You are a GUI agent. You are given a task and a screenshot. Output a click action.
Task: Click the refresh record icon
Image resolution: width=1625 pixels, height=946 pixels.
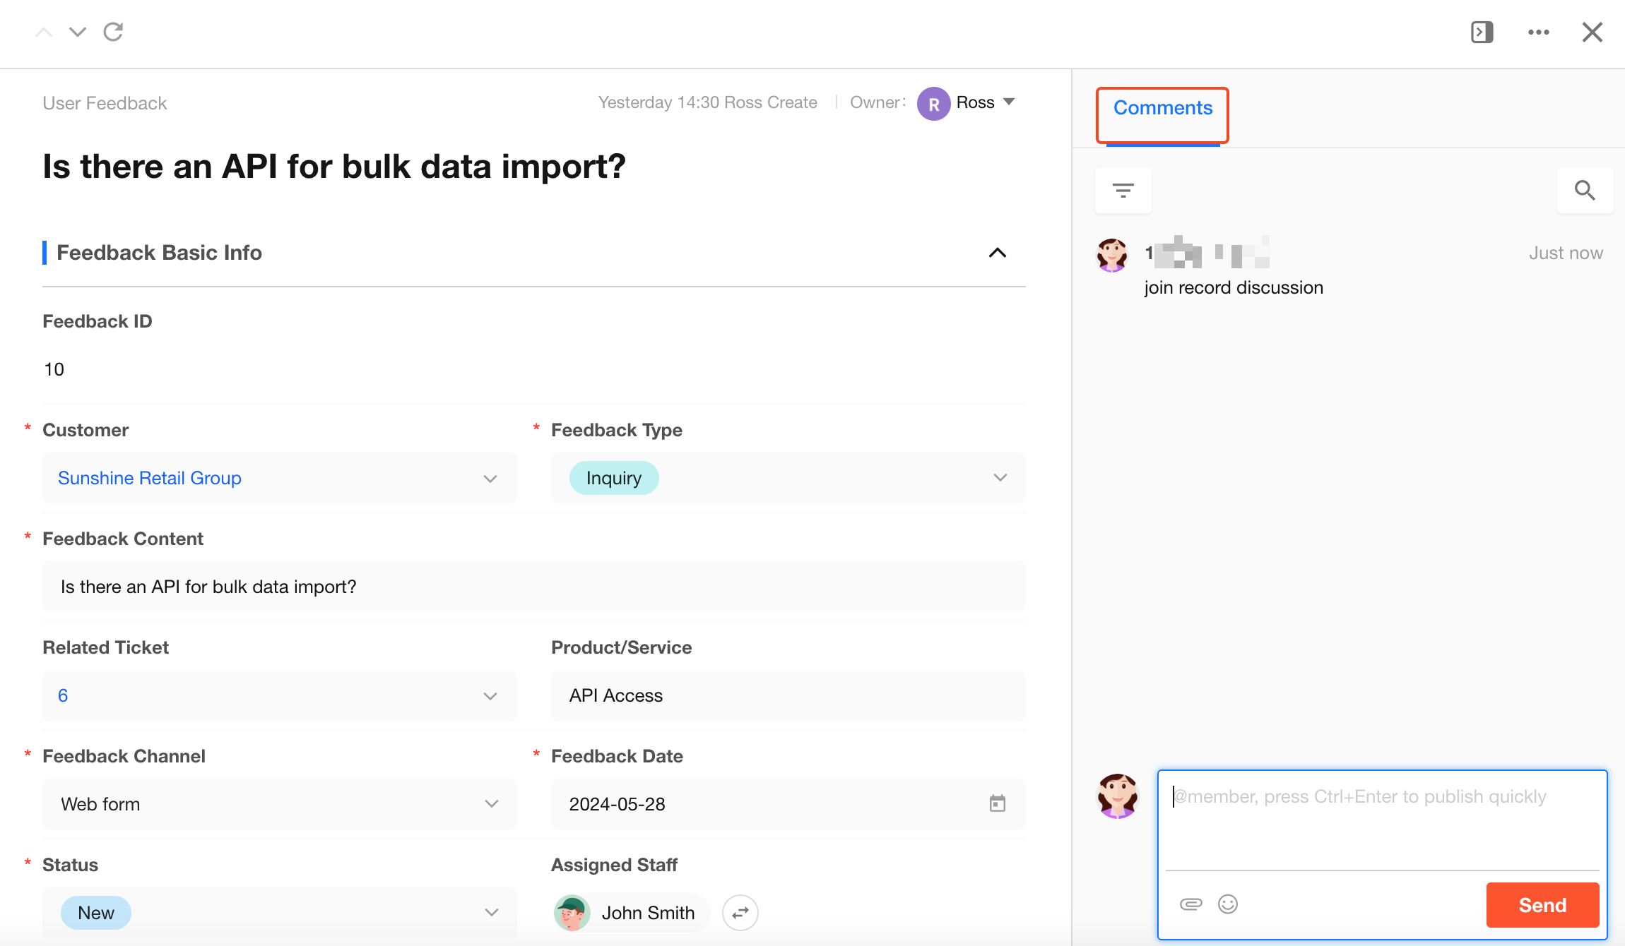click(x=113, y=32)
